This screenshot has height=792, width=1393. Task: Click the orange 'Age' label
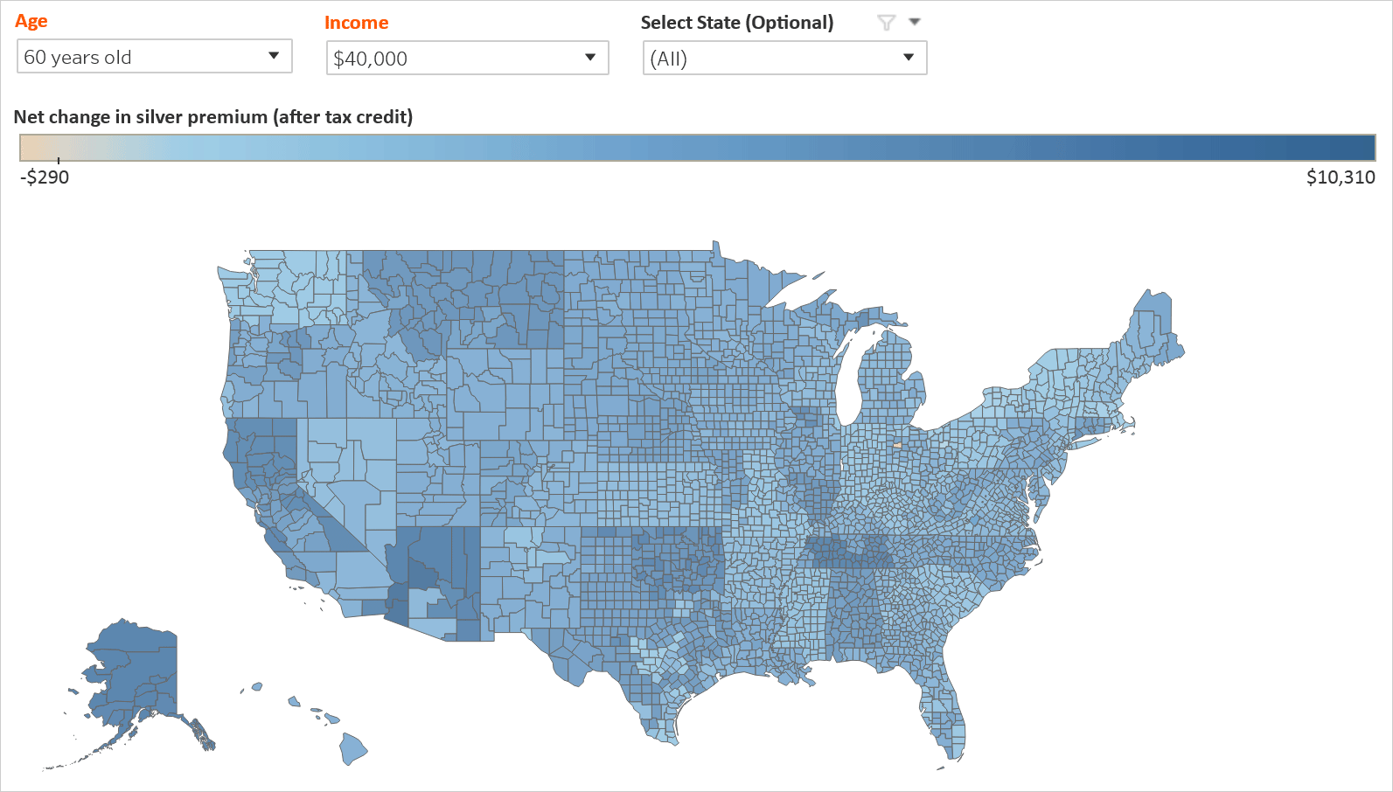pos(31,22)
